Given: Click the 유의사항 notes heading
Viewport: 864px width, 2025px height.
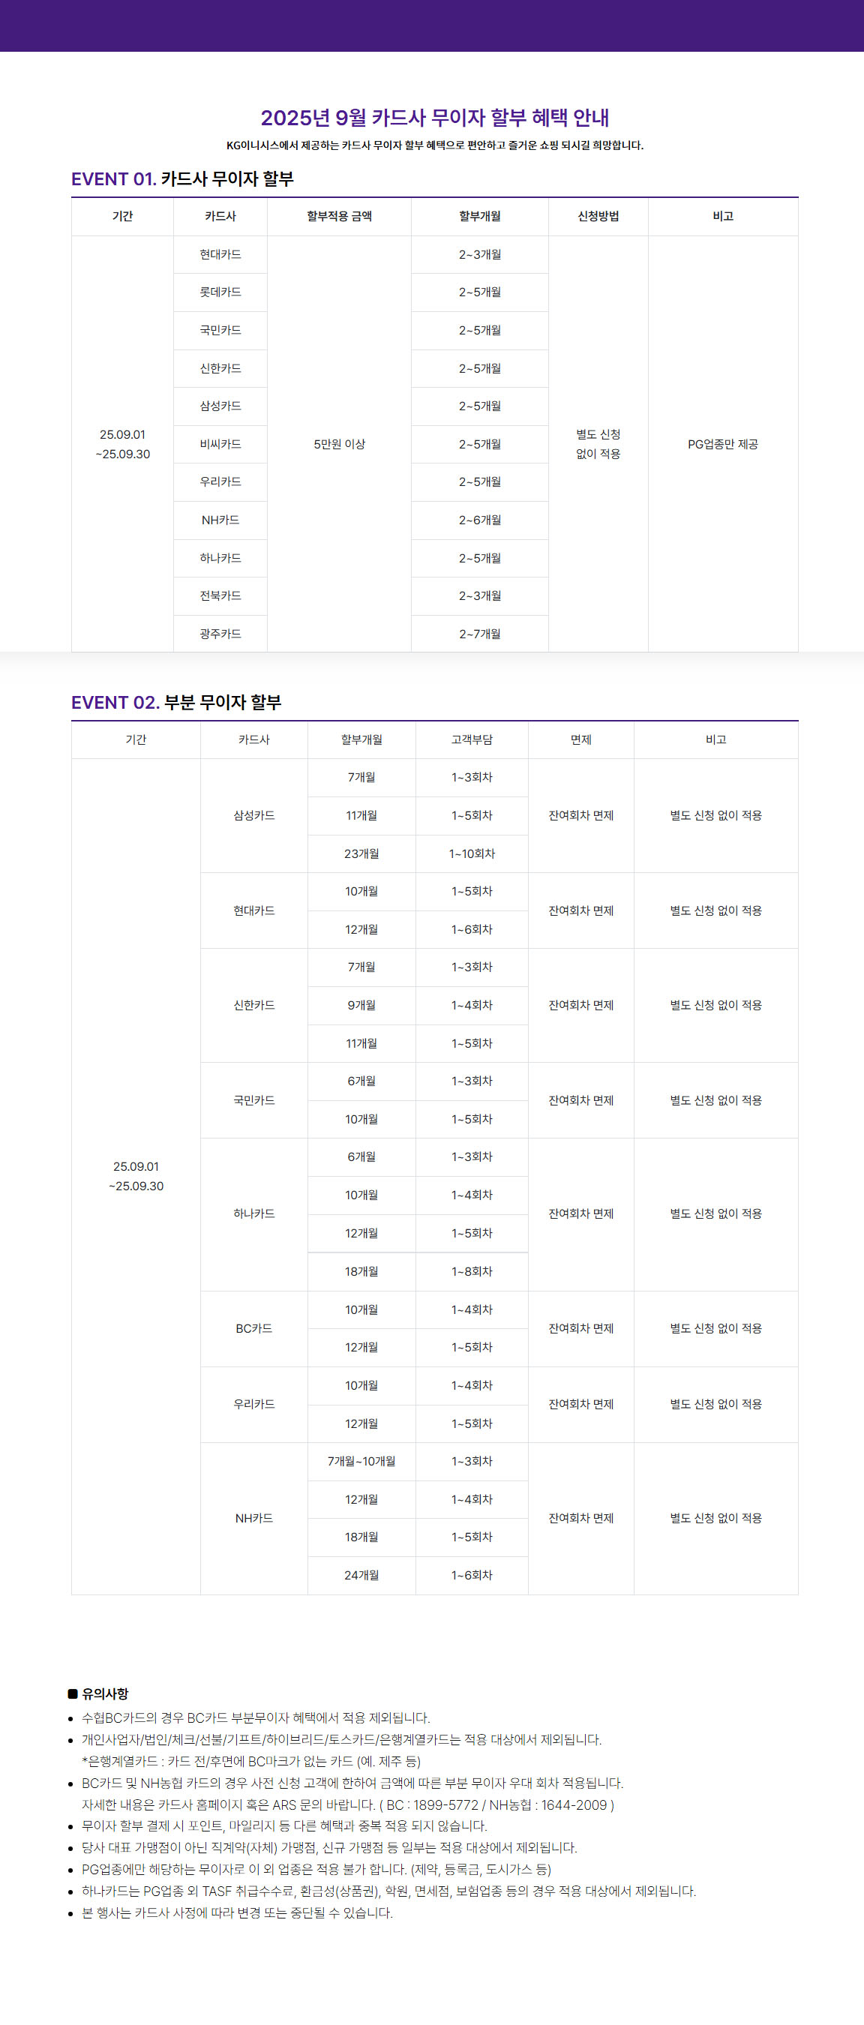Looking at the screenshot, I should 104,1694.
